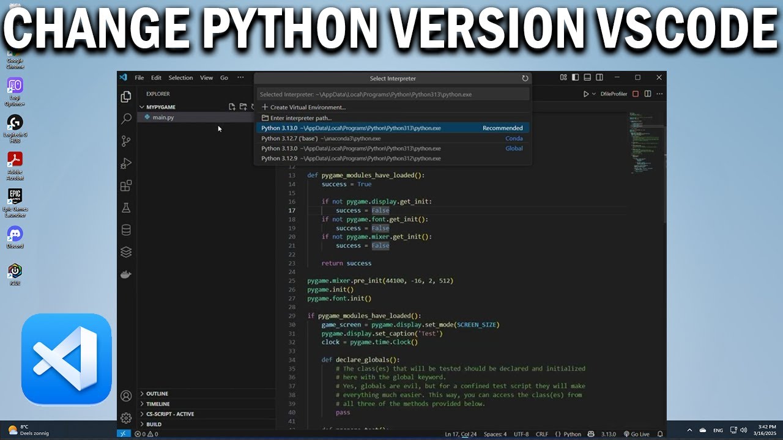This screenshot has width=783, height=440.
Task: Open the Explorer view in activity bar
Action: click(126, 97)
